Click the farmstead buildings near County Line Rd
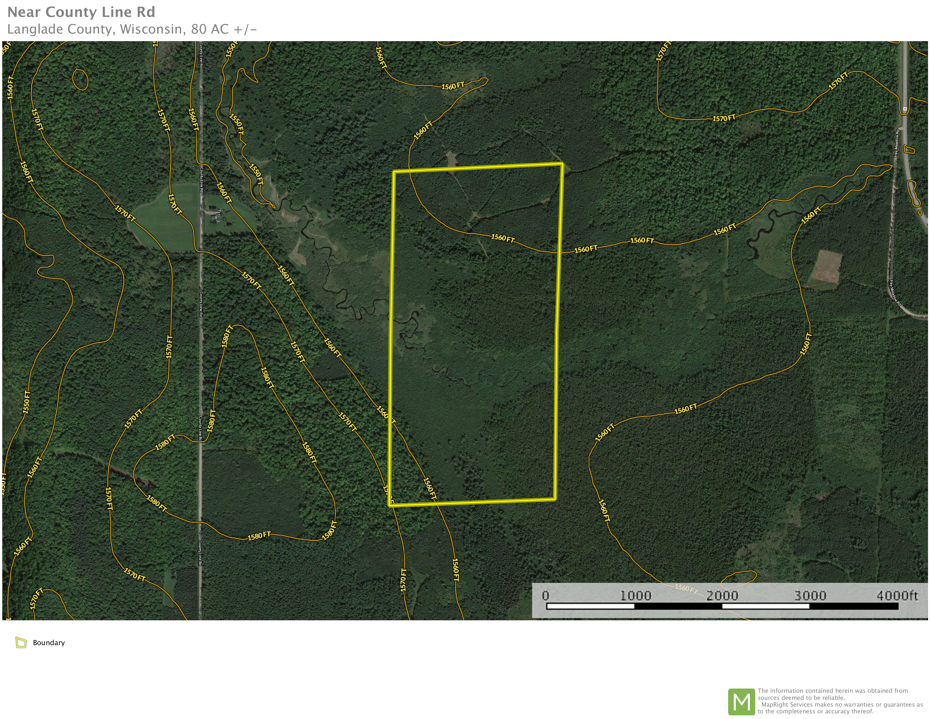 [x=215, y=215]
